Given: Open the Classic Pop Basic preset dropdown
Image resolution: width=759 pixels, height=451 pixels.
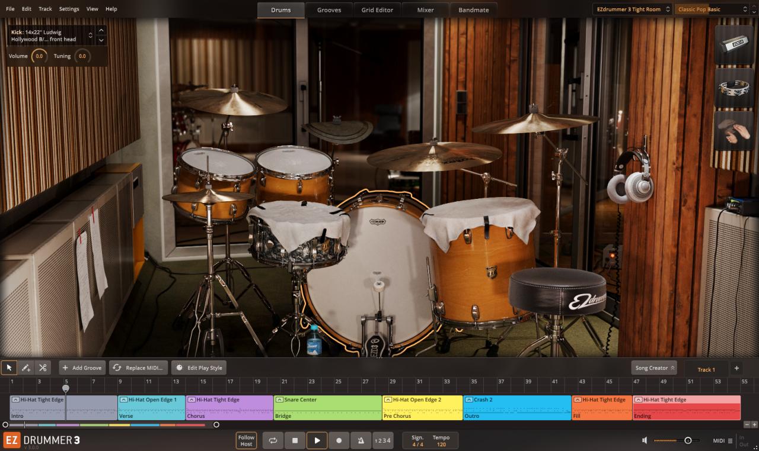Looking at the screenshot, I should pyautogui.click(x=712, y=9).
